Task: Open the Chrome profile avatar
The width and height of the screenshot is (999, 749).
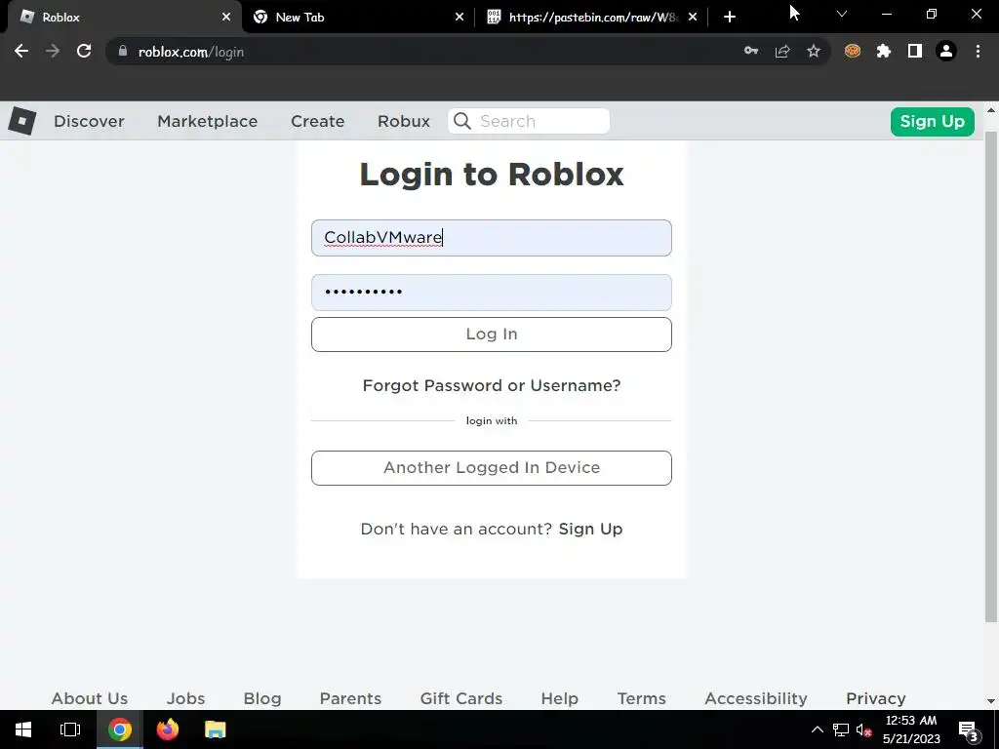Action: point(946,51)
